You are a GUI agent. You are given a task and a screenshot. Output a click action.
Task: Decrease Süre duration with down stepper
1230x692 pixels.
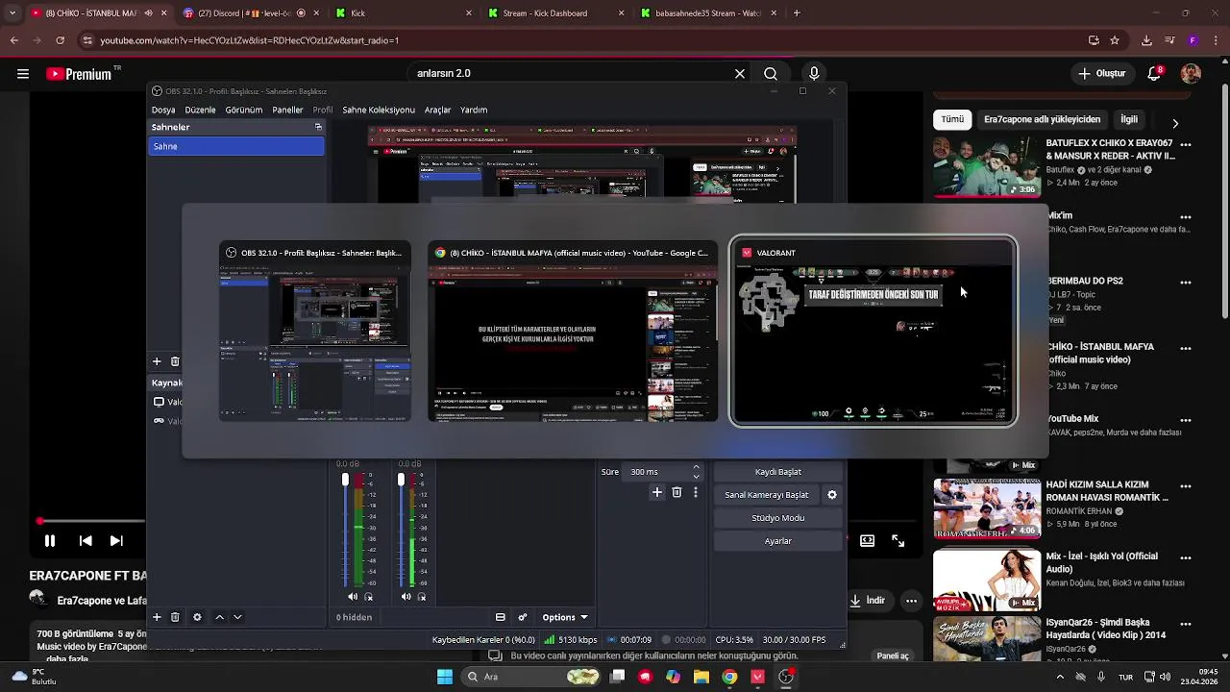697,477
